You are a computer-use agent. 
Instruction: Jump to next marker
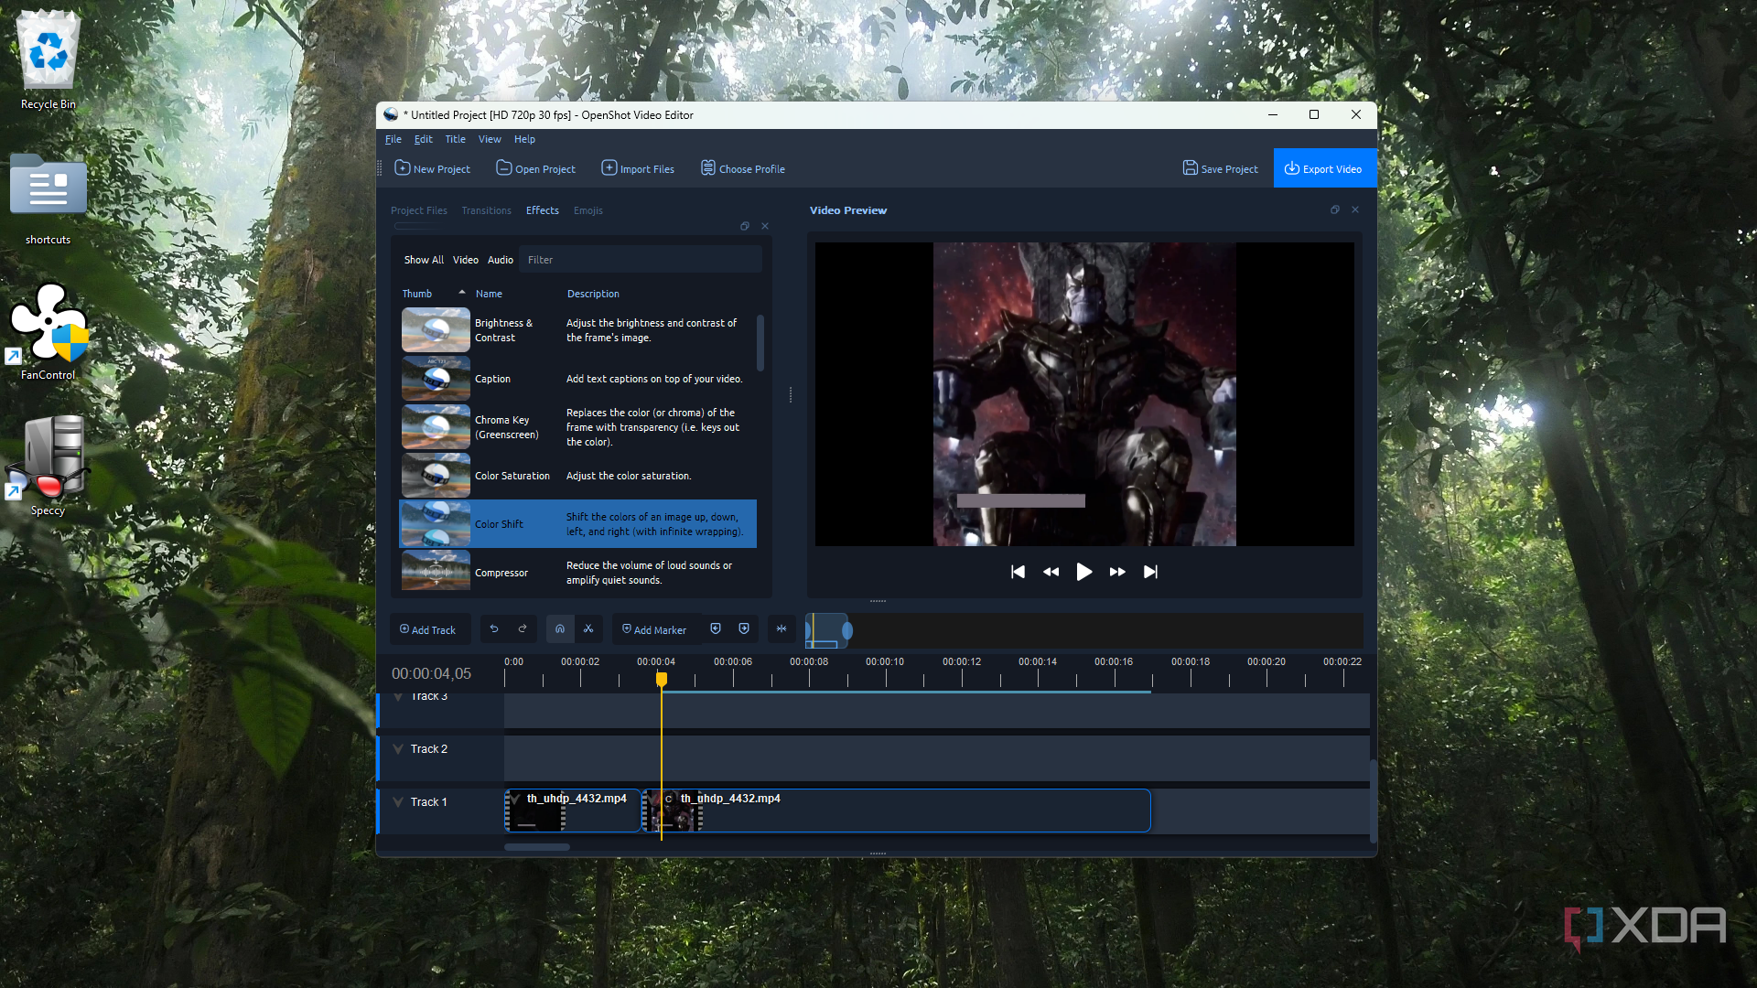(x=744, y=629)
